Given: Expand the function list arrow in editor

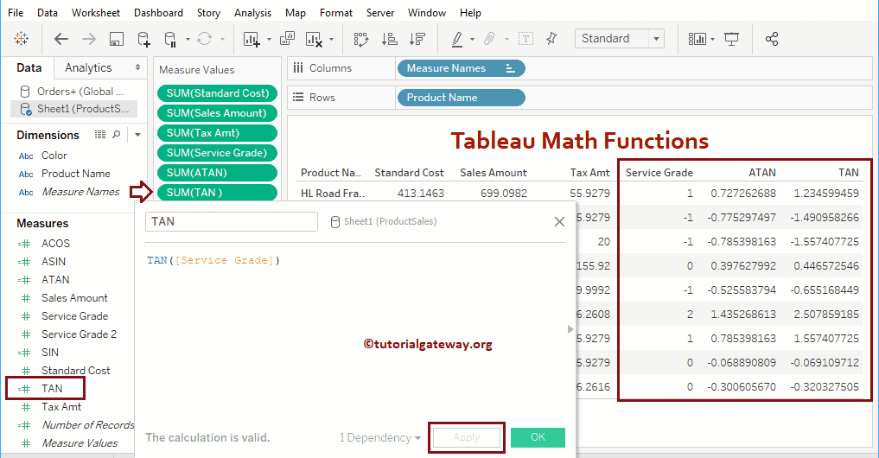Looking at the screenshot, I should 570,329.
